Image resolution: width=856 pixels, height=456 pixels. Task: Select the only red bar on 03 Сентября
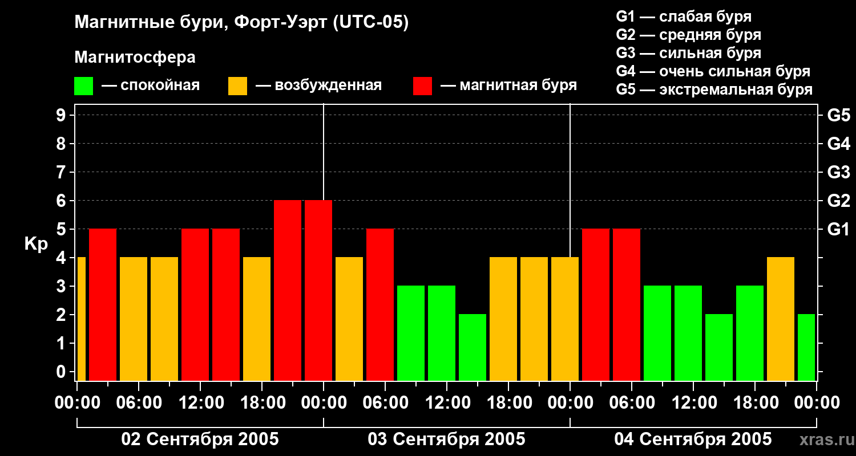(x=380, y=305)
